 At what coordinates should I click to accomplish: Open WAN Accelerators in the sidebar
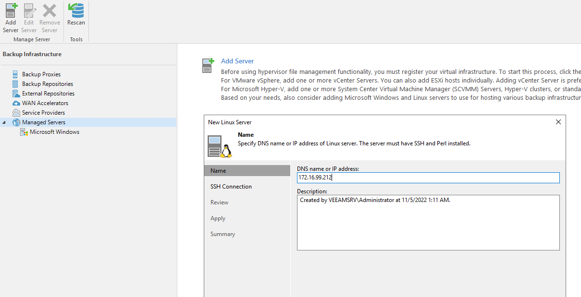(x=45, y=103)
